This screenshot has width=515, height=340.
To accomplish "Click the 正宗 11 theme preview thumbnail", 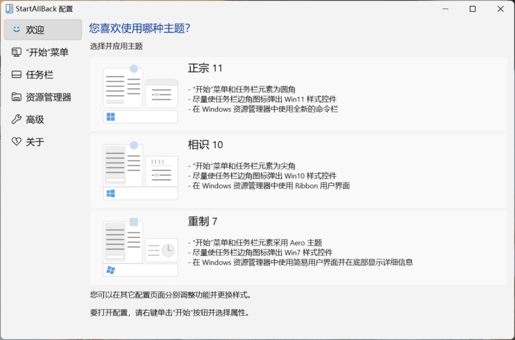I will coord(141,94).
